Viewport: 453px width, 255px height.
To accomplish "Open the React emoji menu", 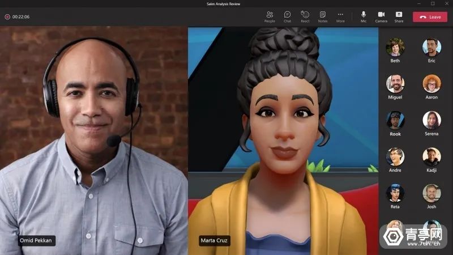I will point(305,16).
